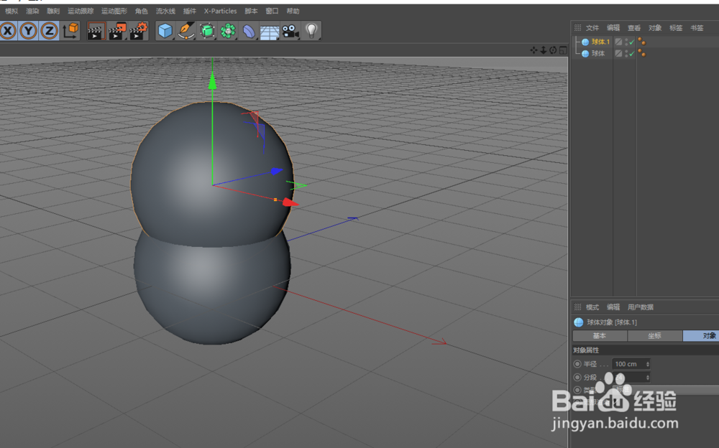Open Render Settings clapperboard with gear
This screenshot has width=719, height=448.
tap(139, 31)
